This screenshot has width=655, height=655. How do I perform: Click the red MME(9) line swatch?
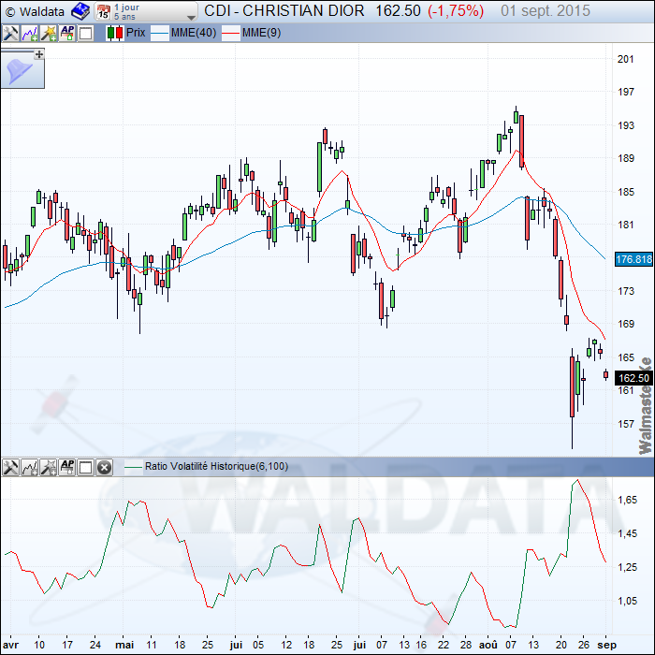[230, 33]
